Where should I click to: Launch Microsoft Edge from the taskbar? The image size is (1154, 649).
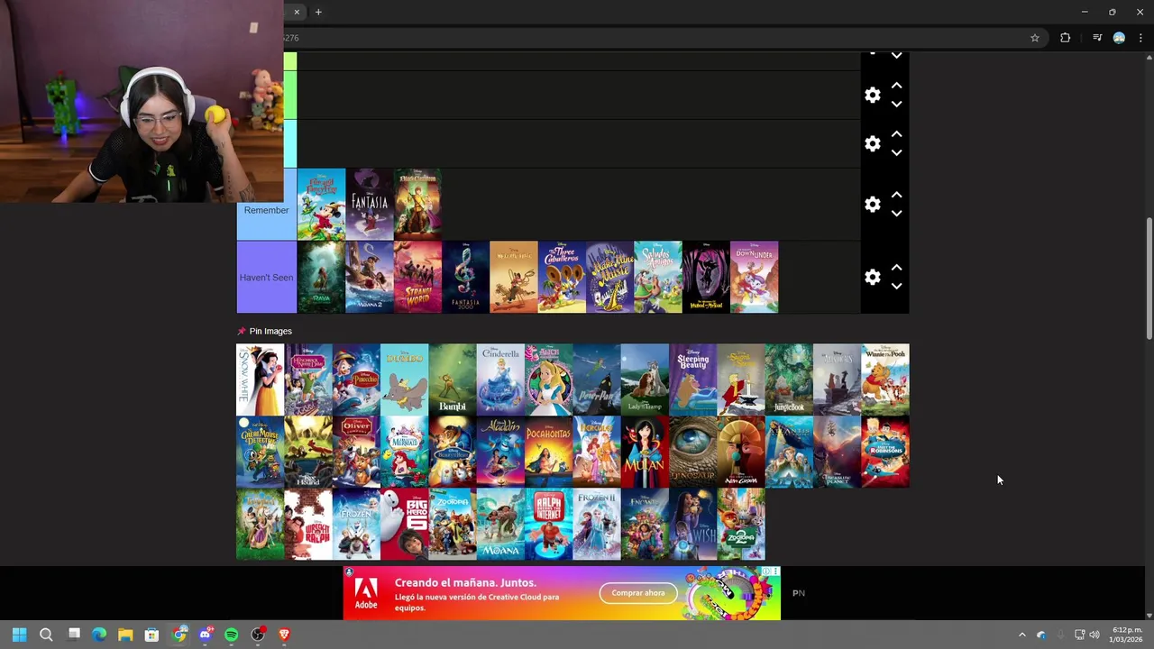tap(99, 635)
